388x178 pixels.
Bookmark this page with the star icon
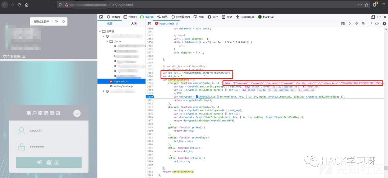click(366, 5)
